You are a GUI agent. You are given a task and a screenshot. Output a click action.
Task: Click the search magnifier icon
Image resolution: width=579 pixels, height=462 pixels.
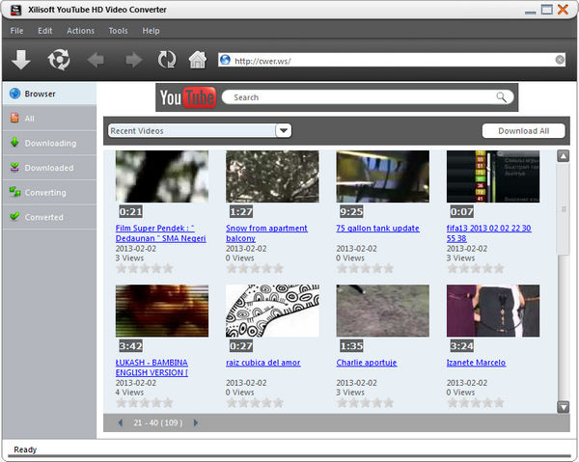tap(501, 97)
